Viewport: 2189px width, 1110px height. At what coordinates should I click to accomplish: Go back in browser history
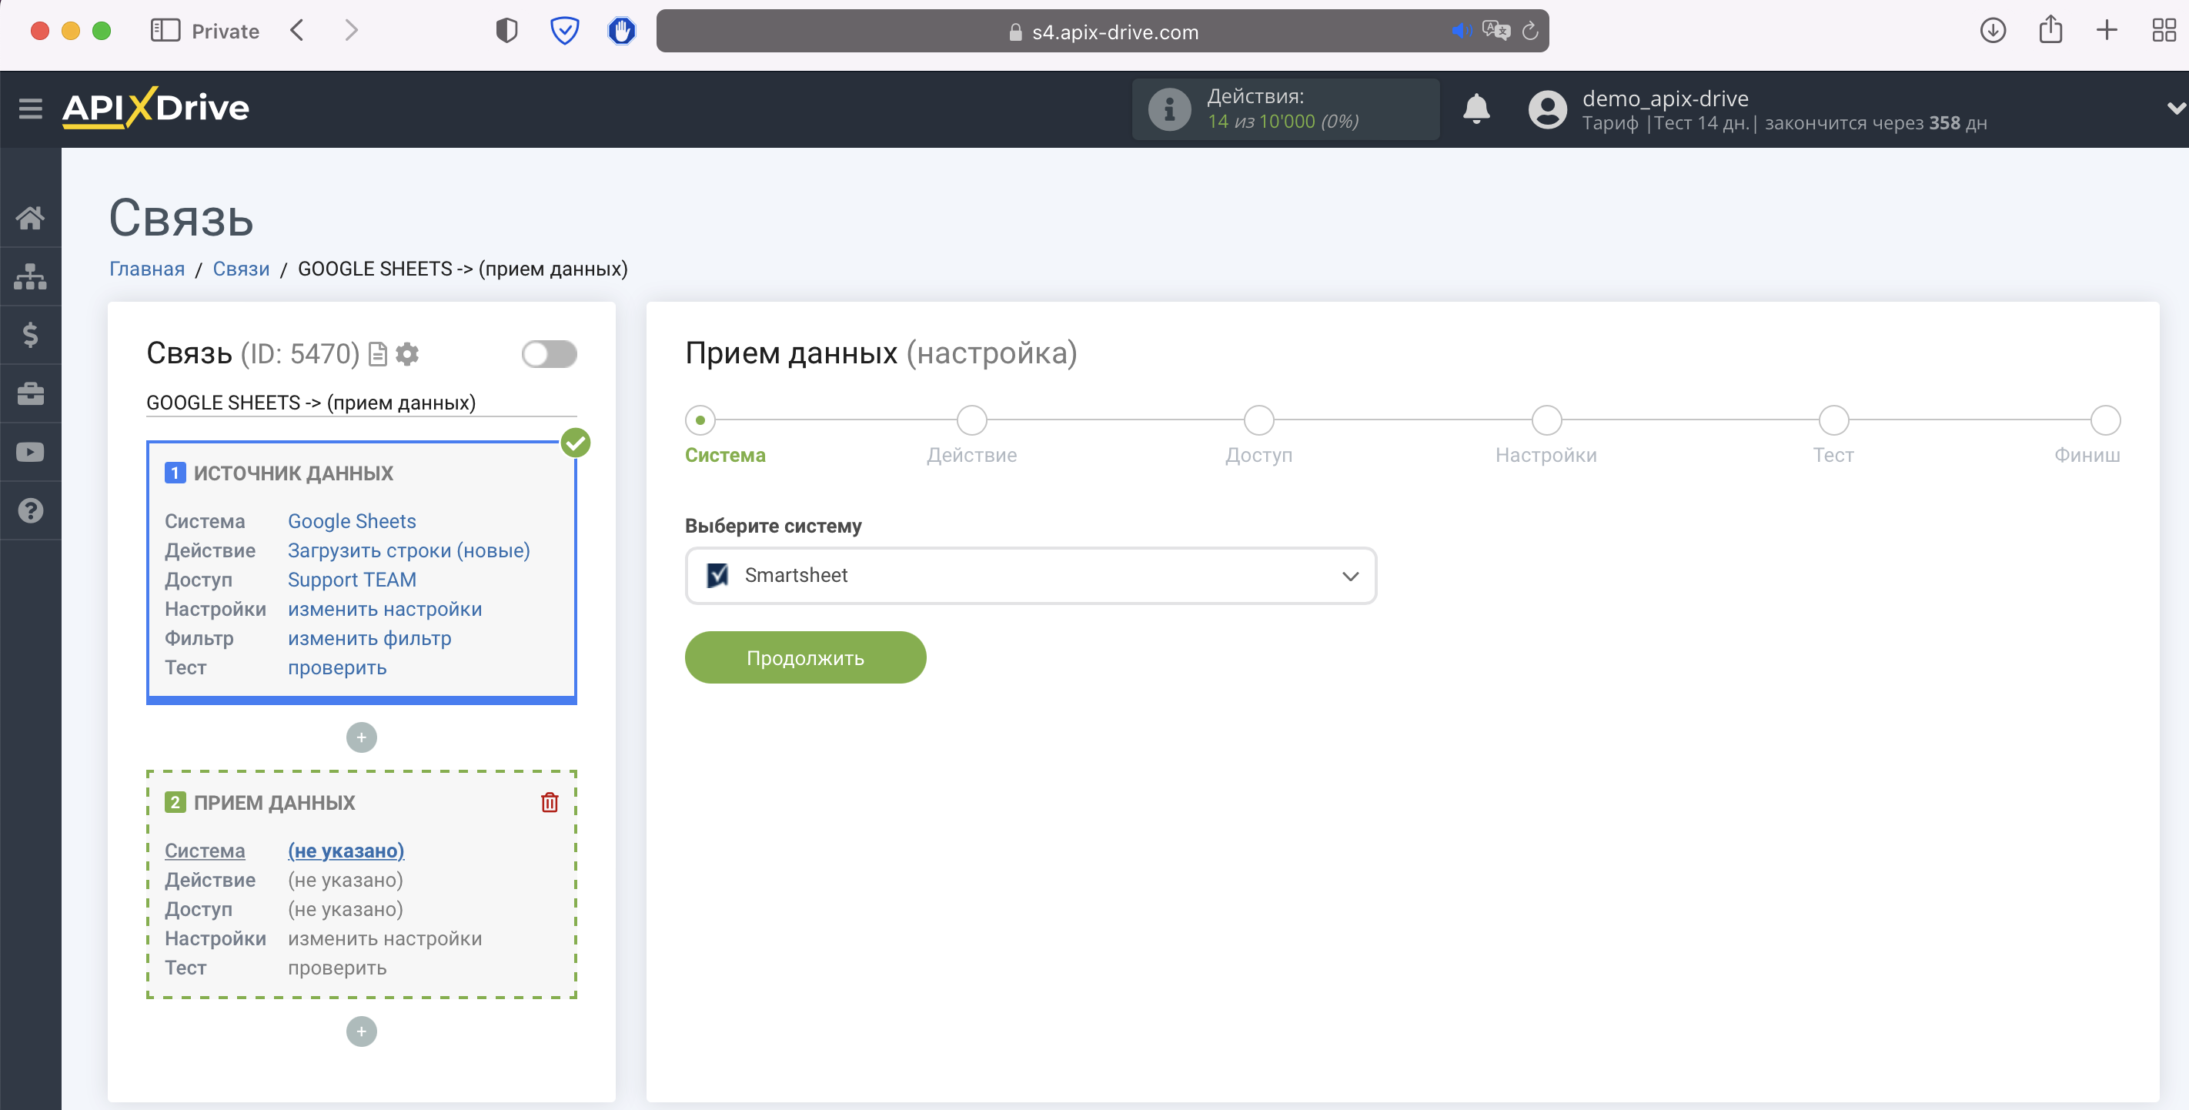pyautogui.click(x=296, y=32)
